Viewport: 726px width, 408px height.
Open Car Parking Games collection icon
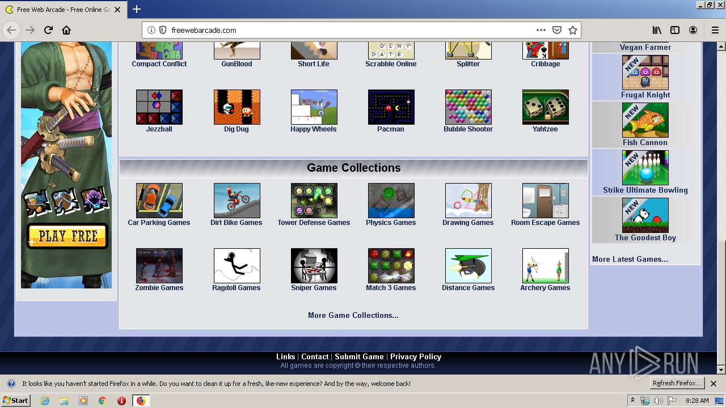tap(159, 201)
